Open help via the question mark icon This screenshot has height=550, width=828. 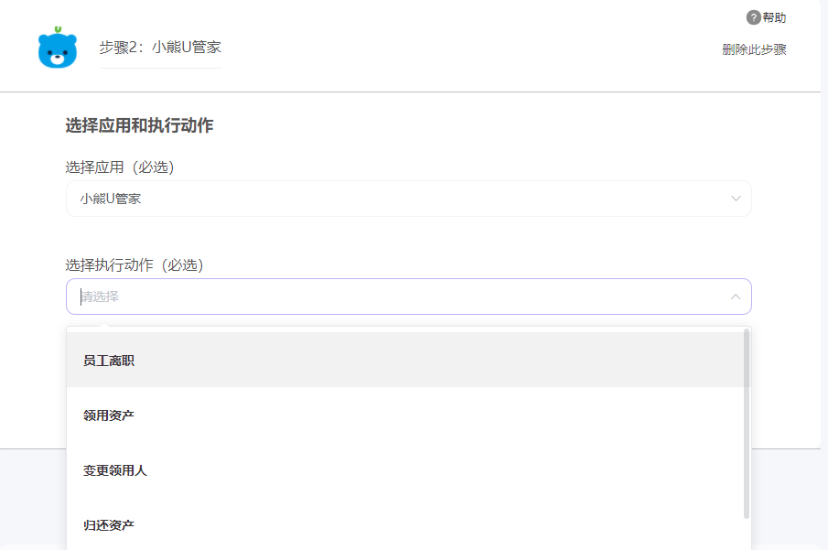(753, 17)
